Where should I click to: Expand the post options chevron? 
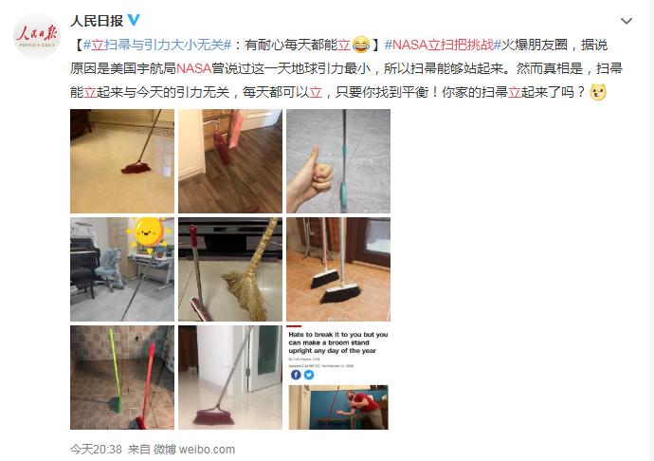627,21
